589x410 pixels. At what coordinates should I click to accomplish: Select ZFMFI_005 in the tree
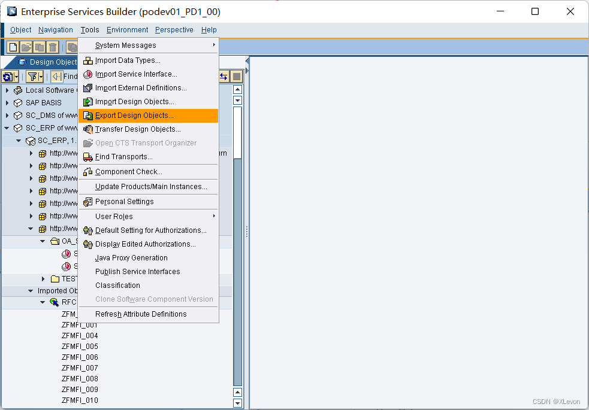(80, 347)
